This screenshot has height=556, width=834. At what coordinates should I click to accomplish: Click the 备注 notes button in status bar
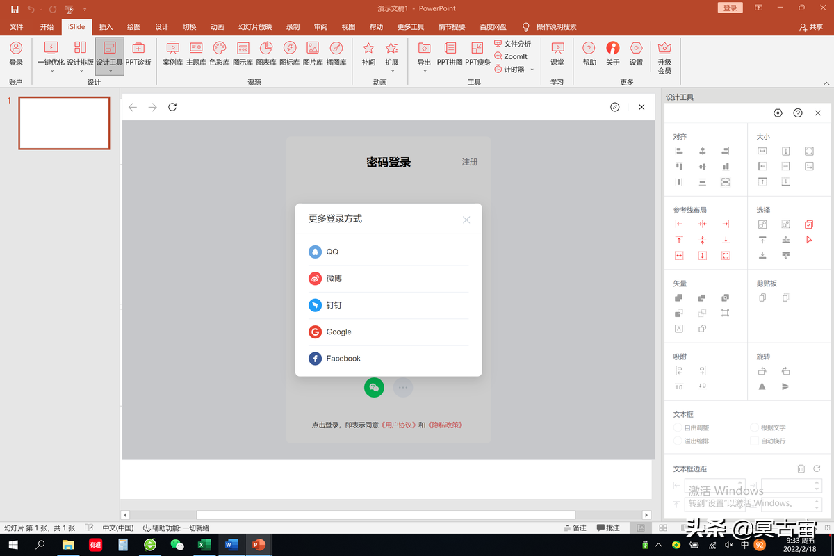tap(575, 528)
